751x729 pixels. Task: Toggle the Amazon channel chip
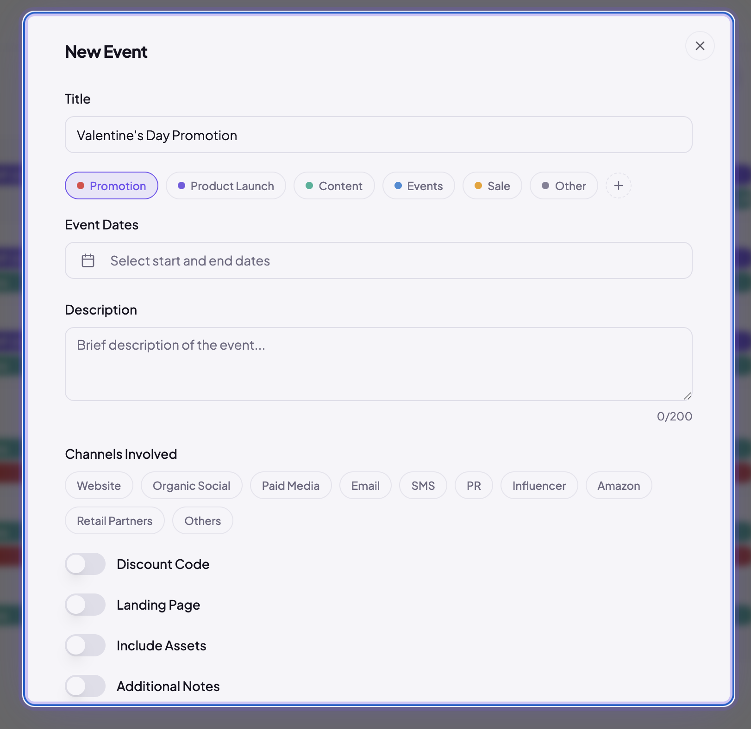click(x=619, y=485)
